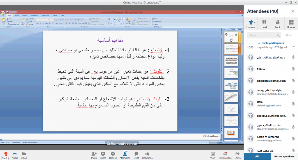
Task: Expand the Lecture mode dropdown
Action: 255,22
